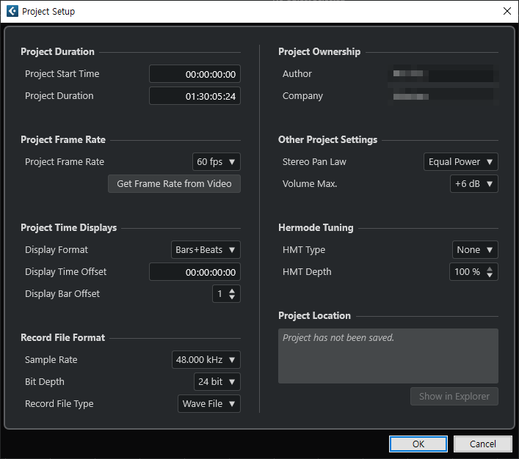Decrease the Display Bar Offset value

click(232, 297)
